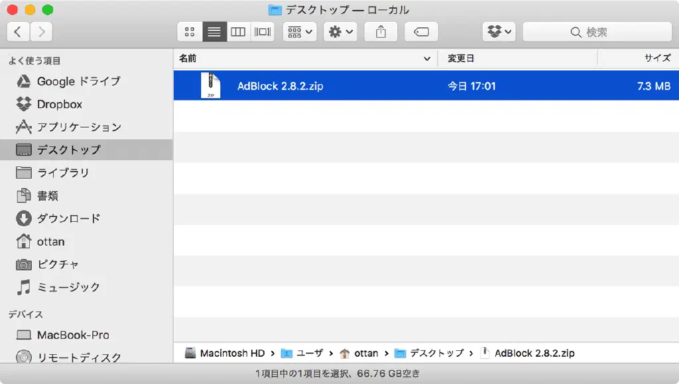
Task: Open アプリケーション in the sidebar
Action: [79, 127]
